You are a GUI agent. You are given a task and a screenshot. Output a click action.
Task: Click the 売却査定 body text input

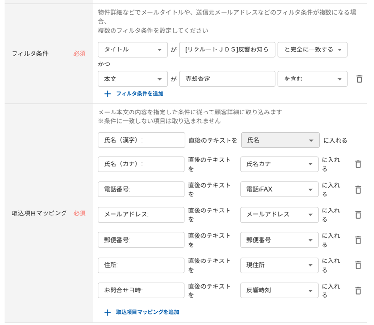click(227, 79)
